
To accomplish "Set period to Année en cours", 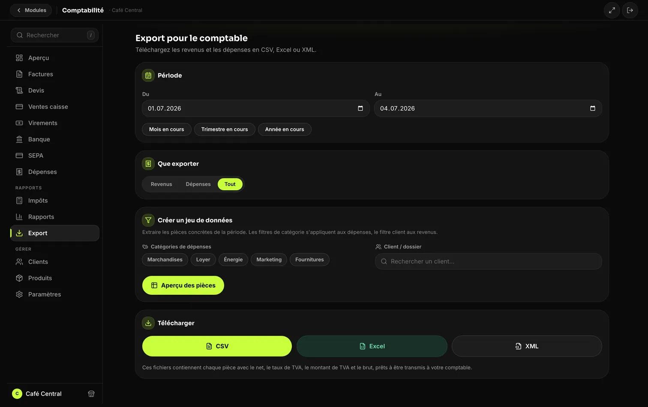I will click(285, 129).
